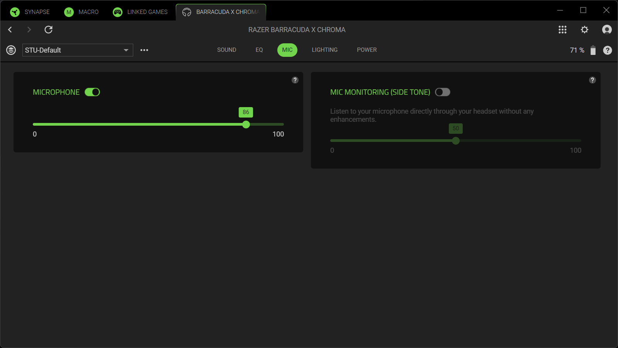Switch to the EQ tab
The image size is (618, 348).
pyautogui.click(x=259, y=49)
